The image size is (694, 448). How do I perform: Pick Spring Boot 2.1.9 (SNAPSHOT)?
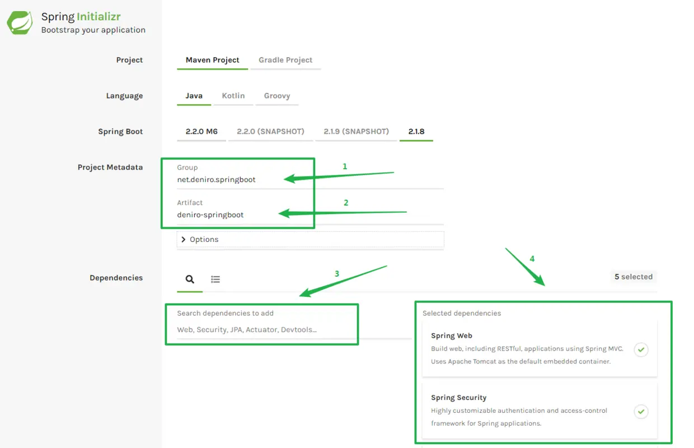[356, 132]
